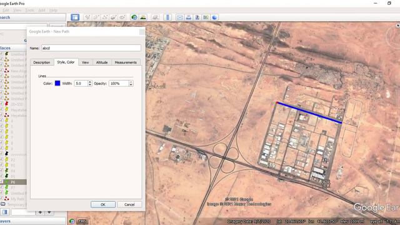Click the line Width value field
This screenshot has width=400, height=225.
(x=81, y=83)
